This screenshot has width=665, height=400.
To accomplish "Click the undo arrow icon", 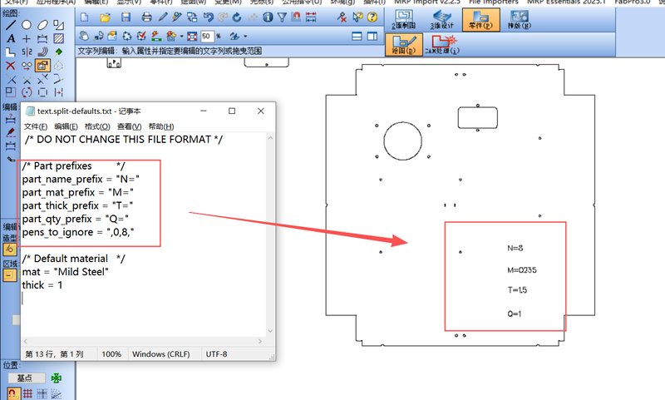I will [x=209, y=17].
